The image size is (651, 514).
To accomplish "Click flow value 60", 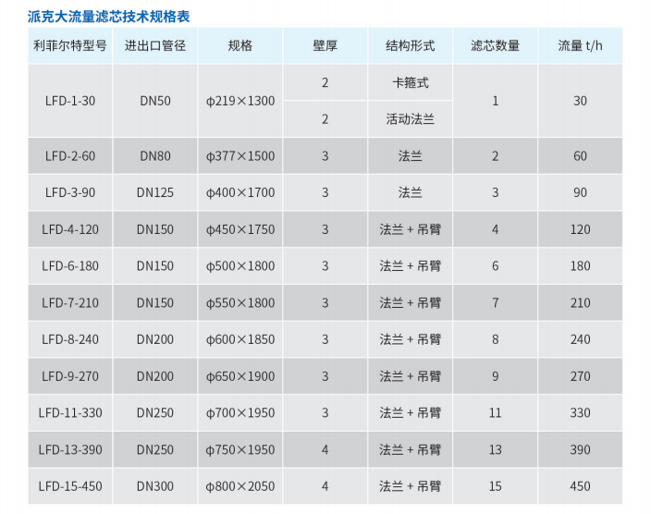I will [580, 156].
